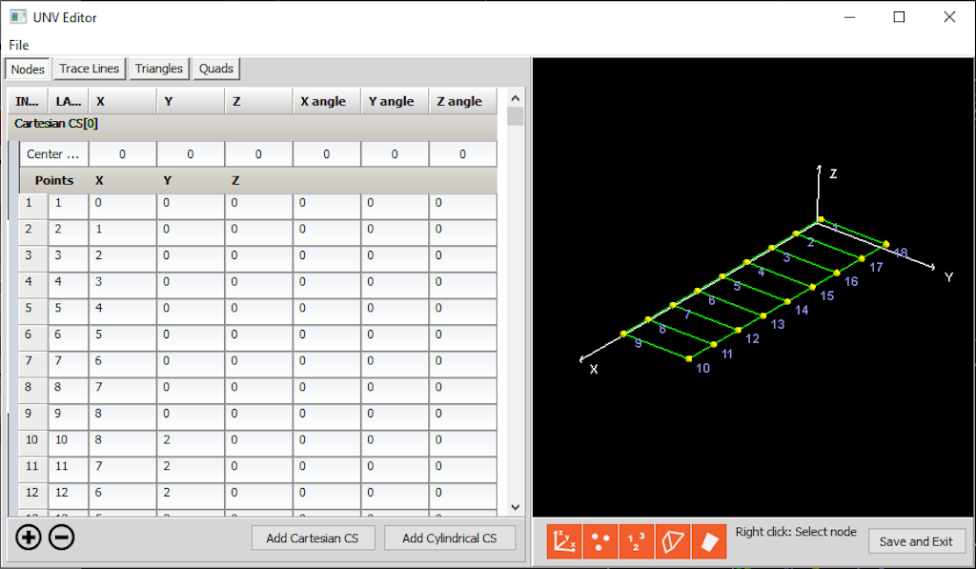Click the minus remove-node icon
This screenshot has width=976, height=569.
(x=62, y=538)
